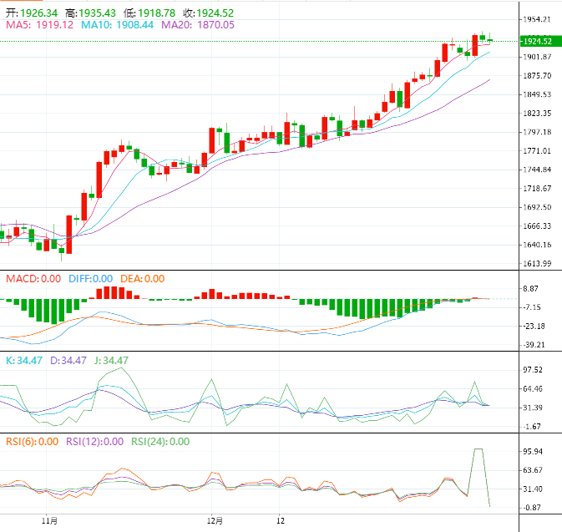Click the opening price 1926.34
Viewport: 562px width, 532px height.
click(x=38, y=13)
